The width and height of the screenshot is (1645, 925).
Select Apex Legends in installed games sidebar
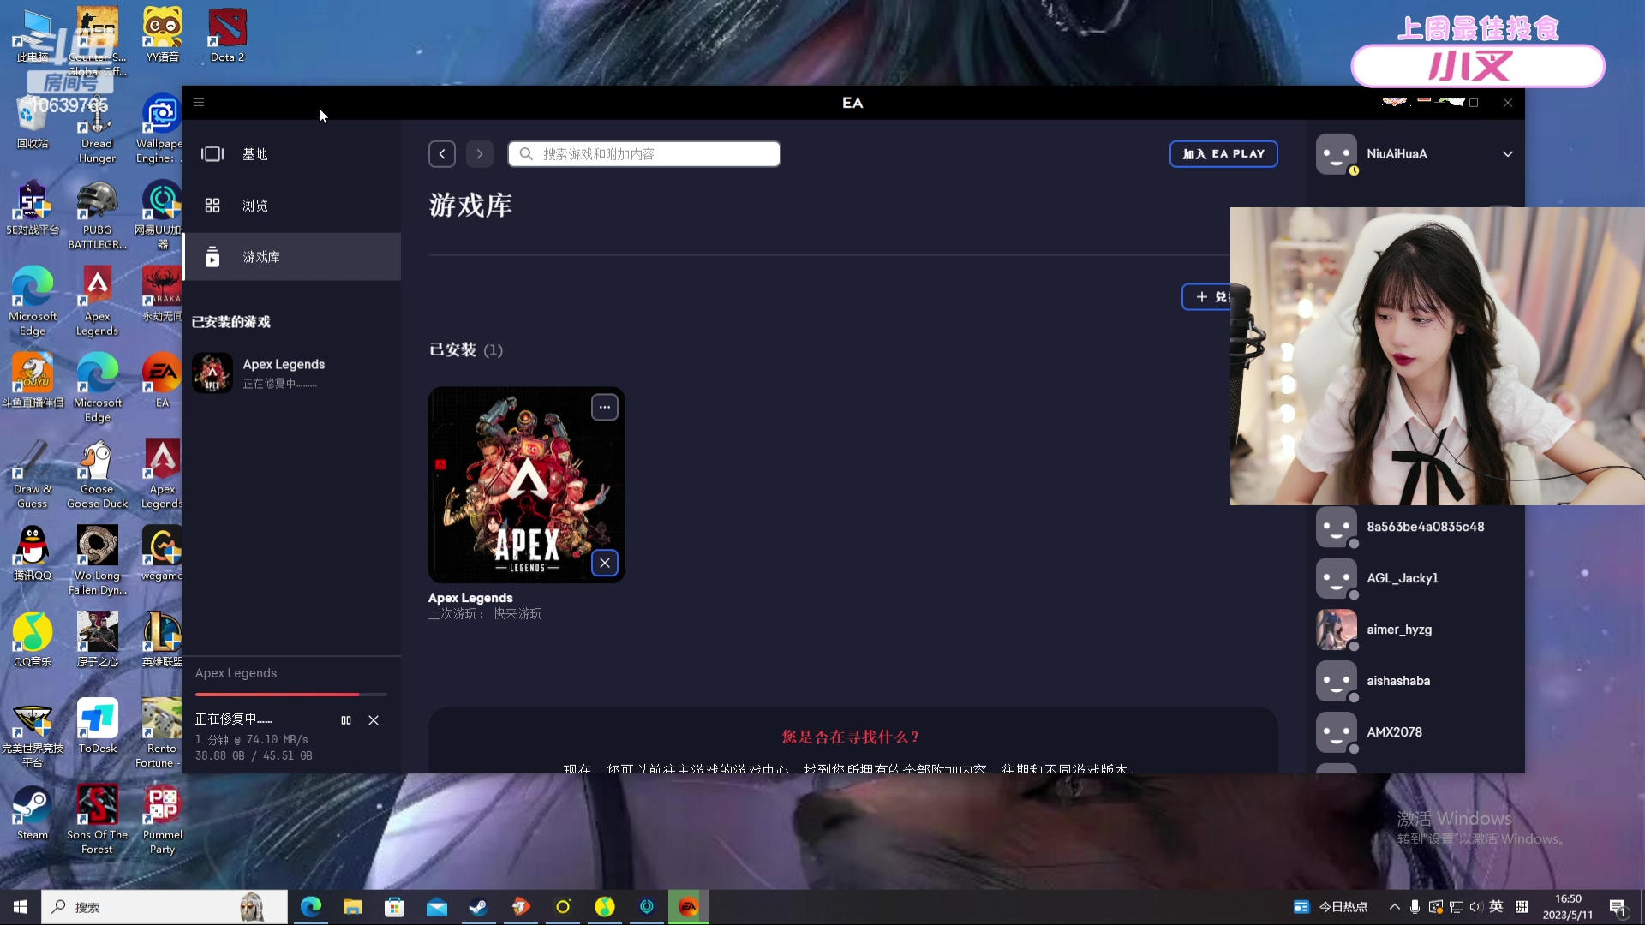291,373
